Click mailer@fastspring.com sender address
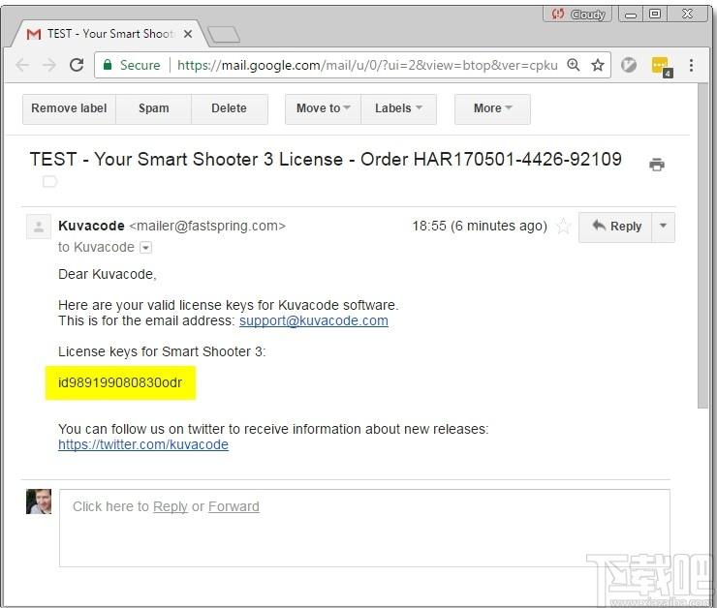 click(207, 226)
